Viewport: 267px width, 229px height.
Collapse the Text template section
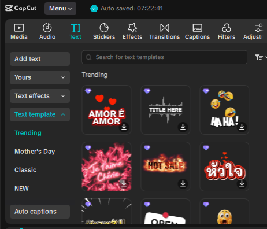pyautogui.click(x=40, y=114)
